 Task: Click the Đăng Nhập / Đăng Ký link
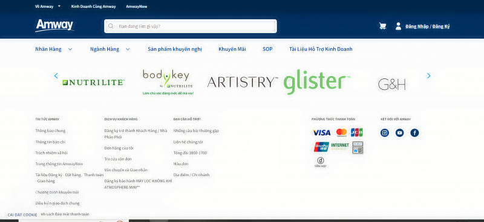tap(428, 27)
